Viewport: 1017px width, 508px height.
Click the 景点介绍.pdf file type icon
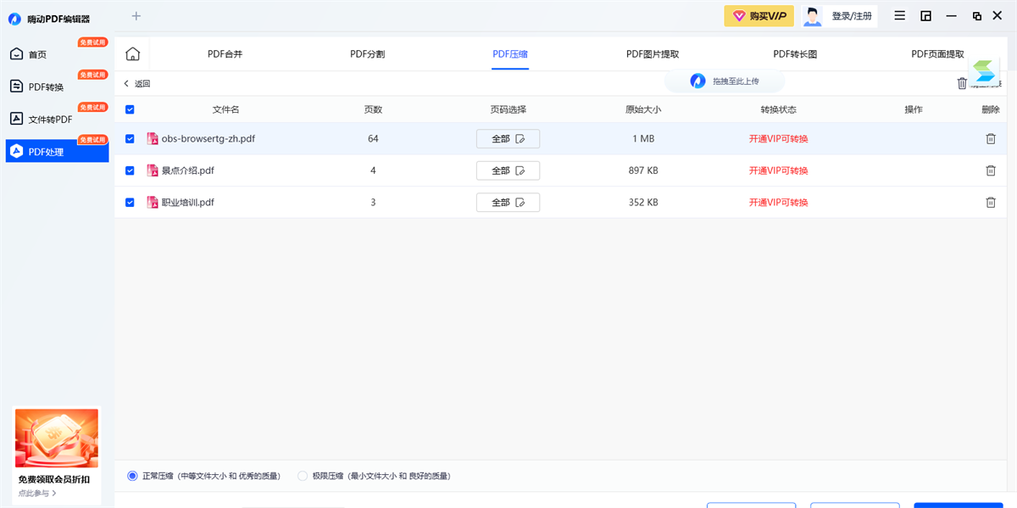point(153,170)
